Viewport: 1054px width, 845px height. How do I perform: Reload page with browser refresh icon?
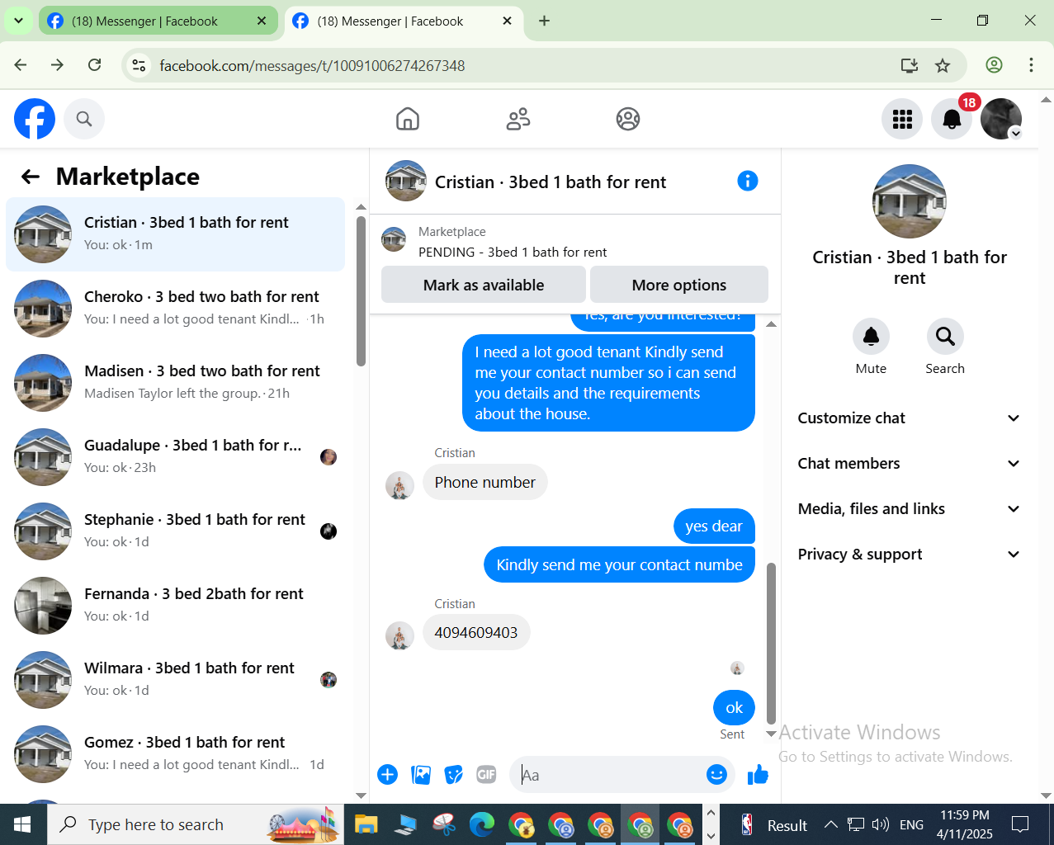95,65
